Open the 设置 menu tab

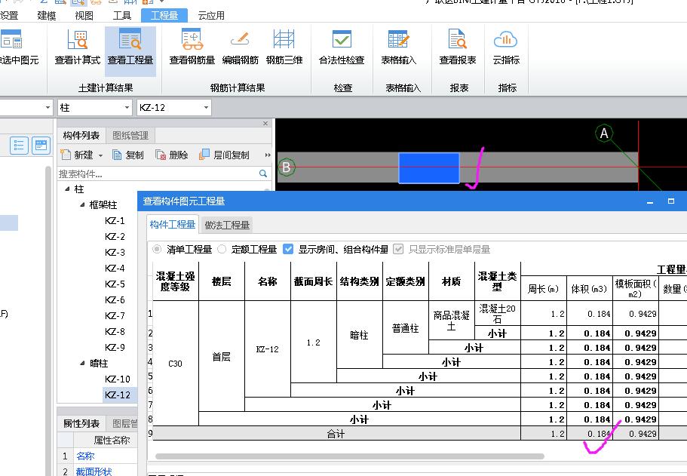coord(9,16)
